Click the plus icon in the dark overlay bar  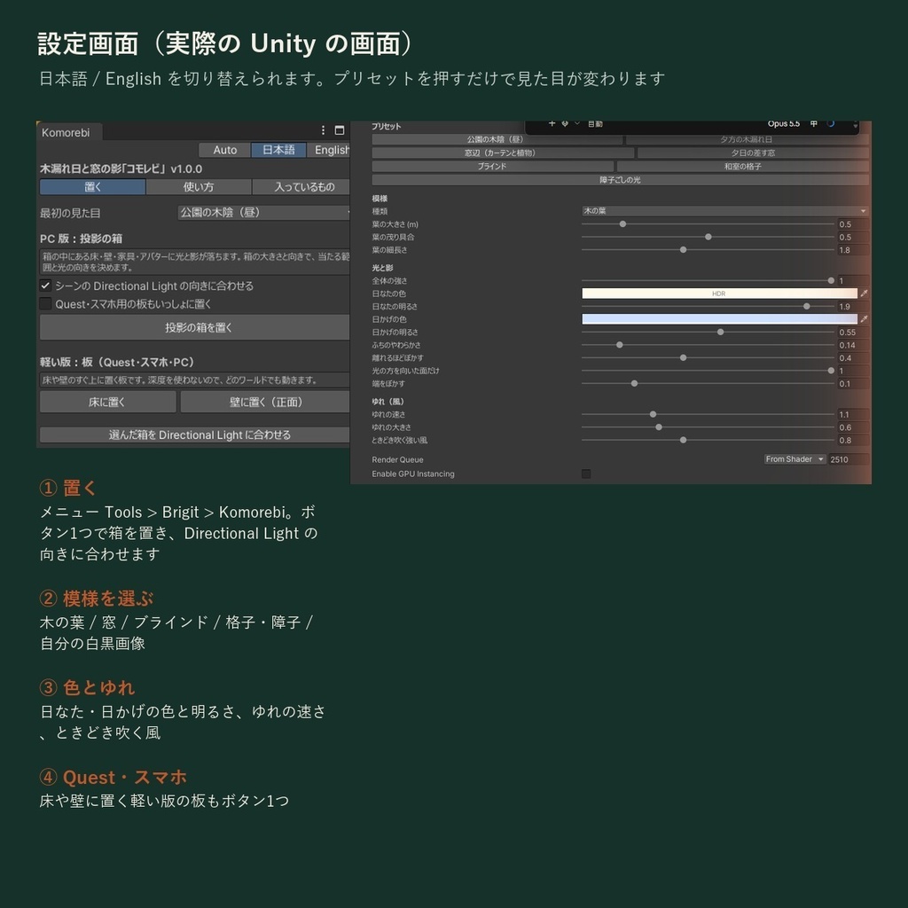(552, 123)
